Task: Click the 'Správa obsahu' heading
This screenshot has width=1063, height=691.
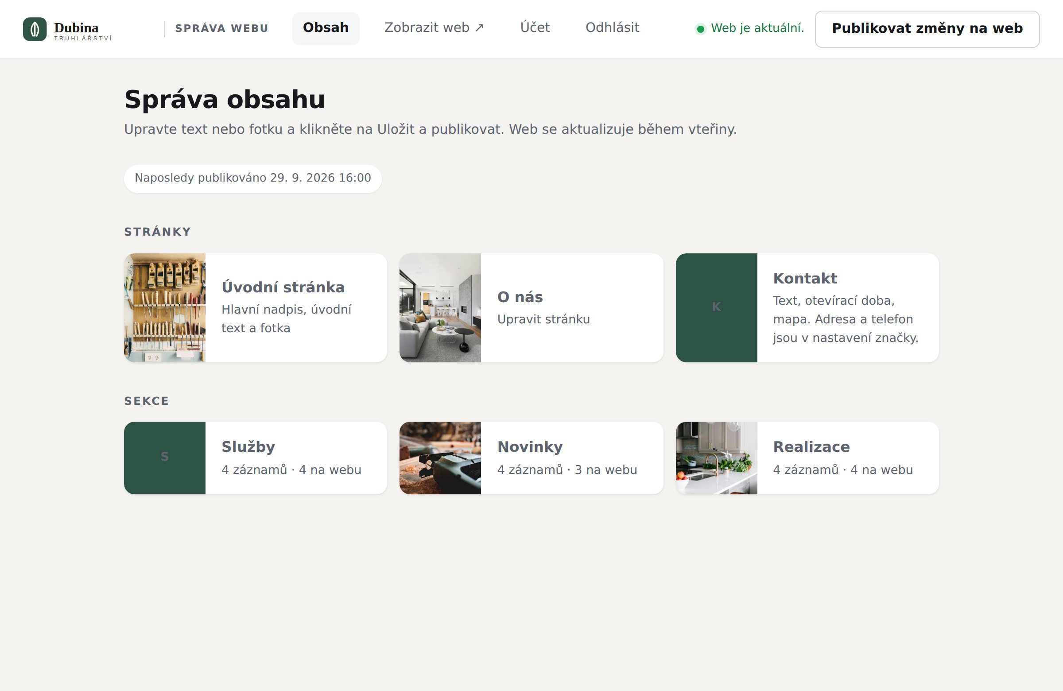Action: coord(225,99)
